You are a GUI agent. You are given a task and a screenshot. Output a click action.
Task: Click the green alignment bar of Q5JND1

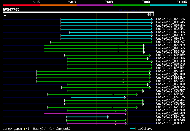coord(94,71)
